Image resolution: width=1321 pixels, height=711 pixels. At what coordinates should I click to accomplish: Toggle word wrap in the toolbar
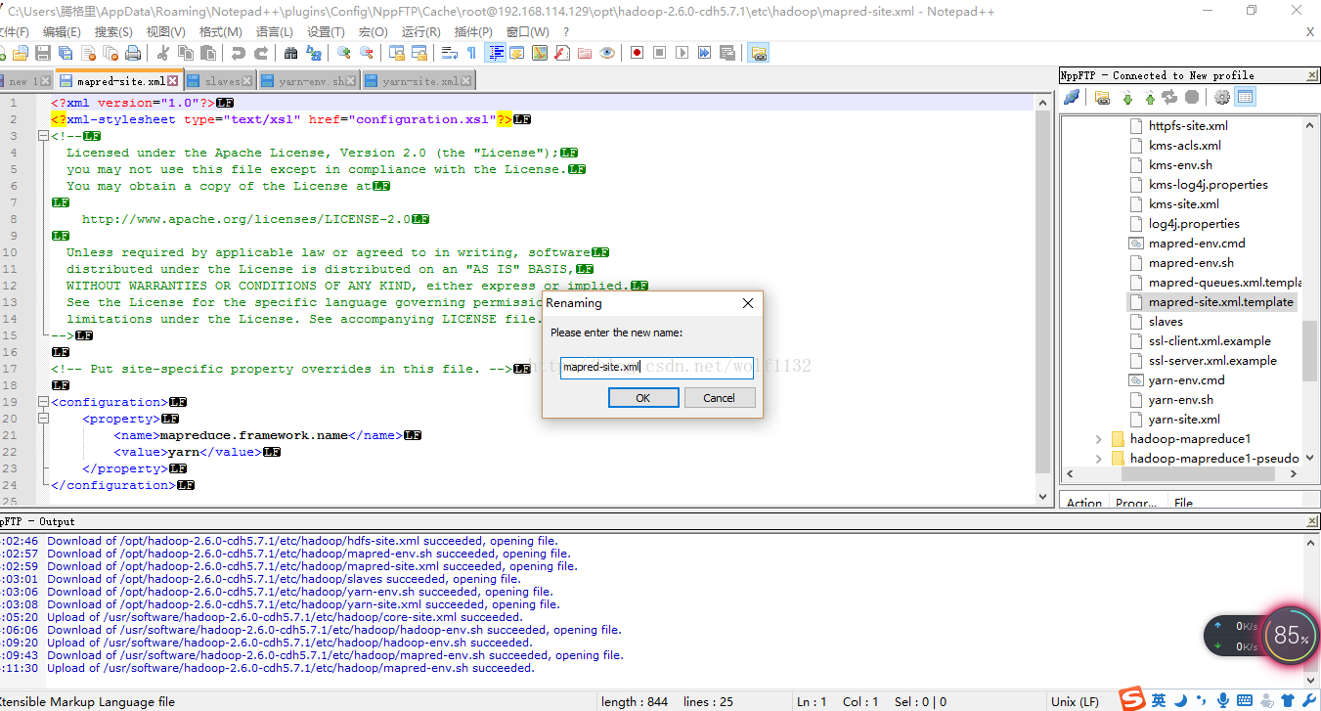(x=449, y=53)
